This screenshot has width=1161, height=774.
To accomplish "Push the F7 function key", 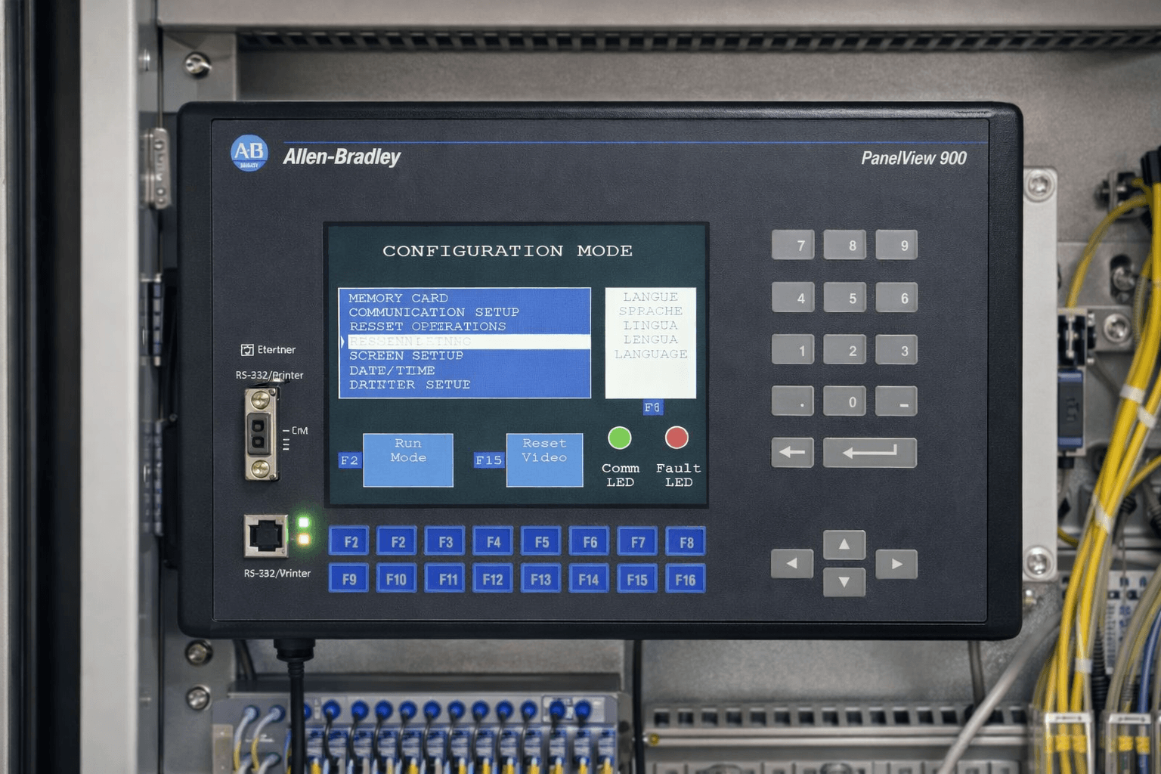I will pos(638,542).
